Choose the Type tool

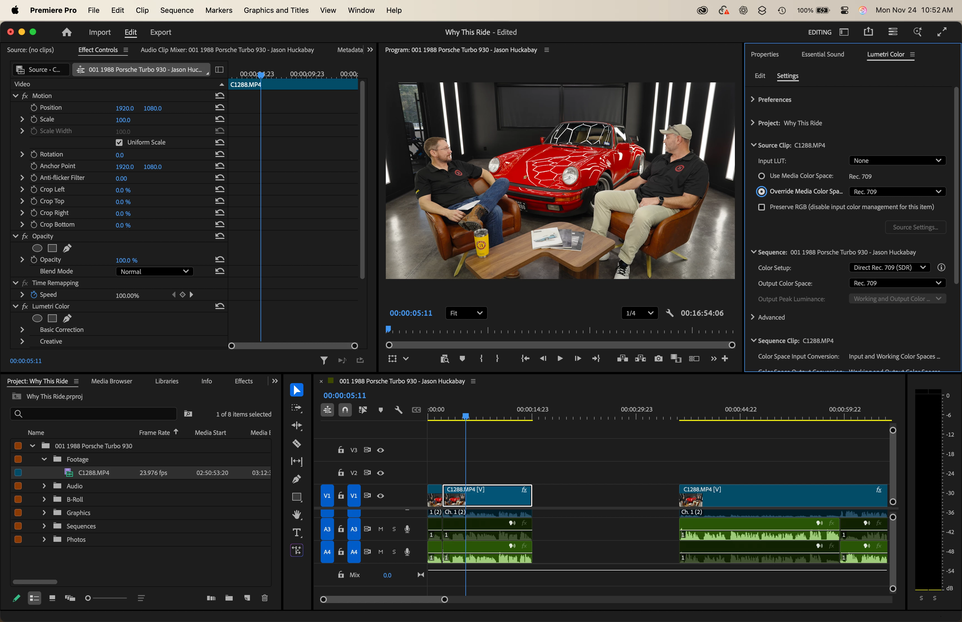(x=296, y=532)
